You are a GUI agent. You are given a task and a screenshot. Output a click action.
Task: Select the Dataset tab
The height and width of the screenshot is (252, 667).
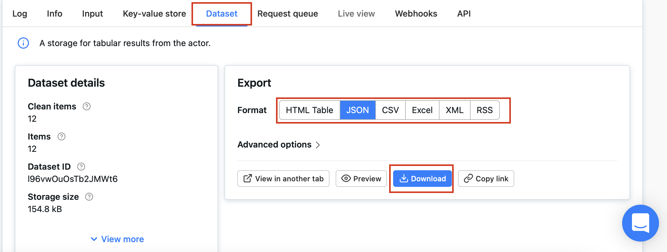point(222,14)
